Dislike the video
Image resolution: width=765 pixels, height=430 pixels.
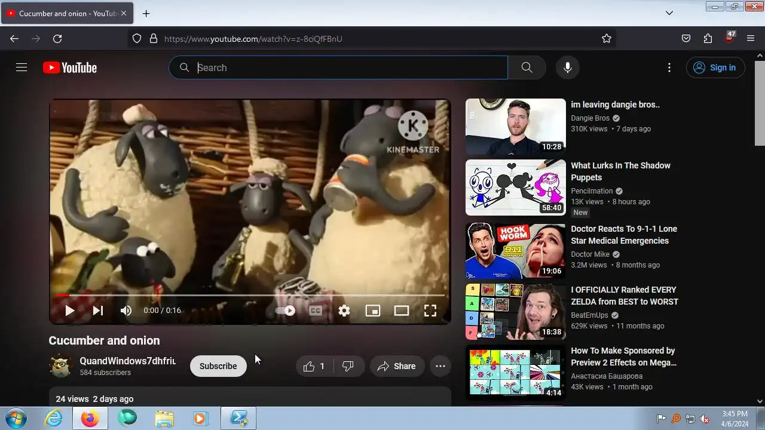348,366
